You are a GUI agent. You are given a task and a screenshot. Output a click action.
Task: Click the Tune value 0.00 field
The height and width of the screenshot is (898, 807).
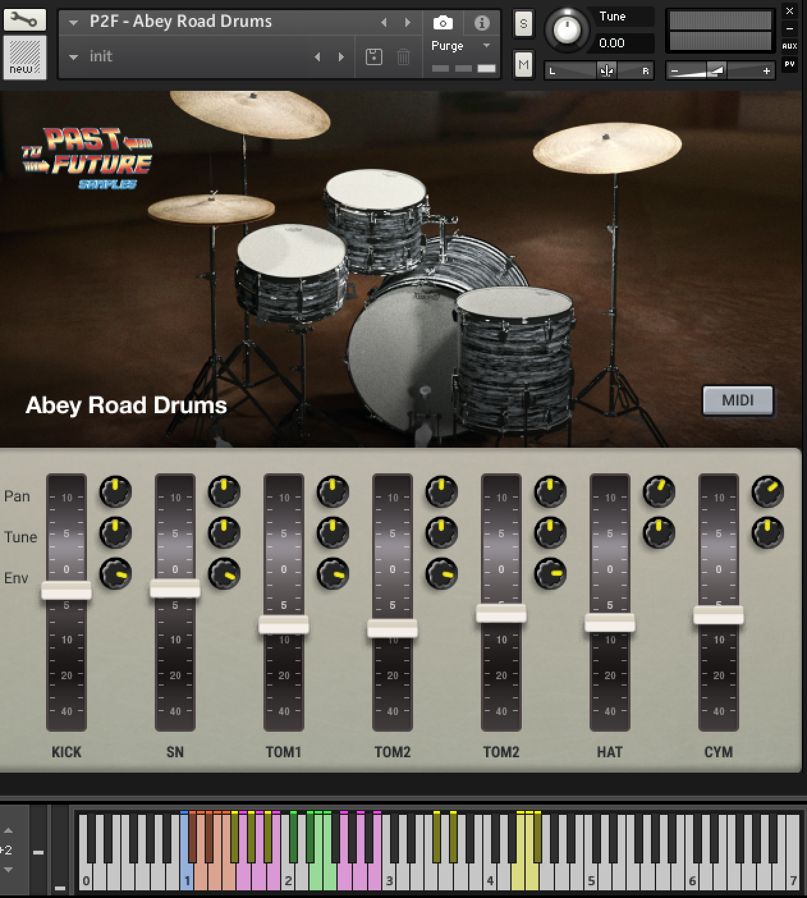624,43
